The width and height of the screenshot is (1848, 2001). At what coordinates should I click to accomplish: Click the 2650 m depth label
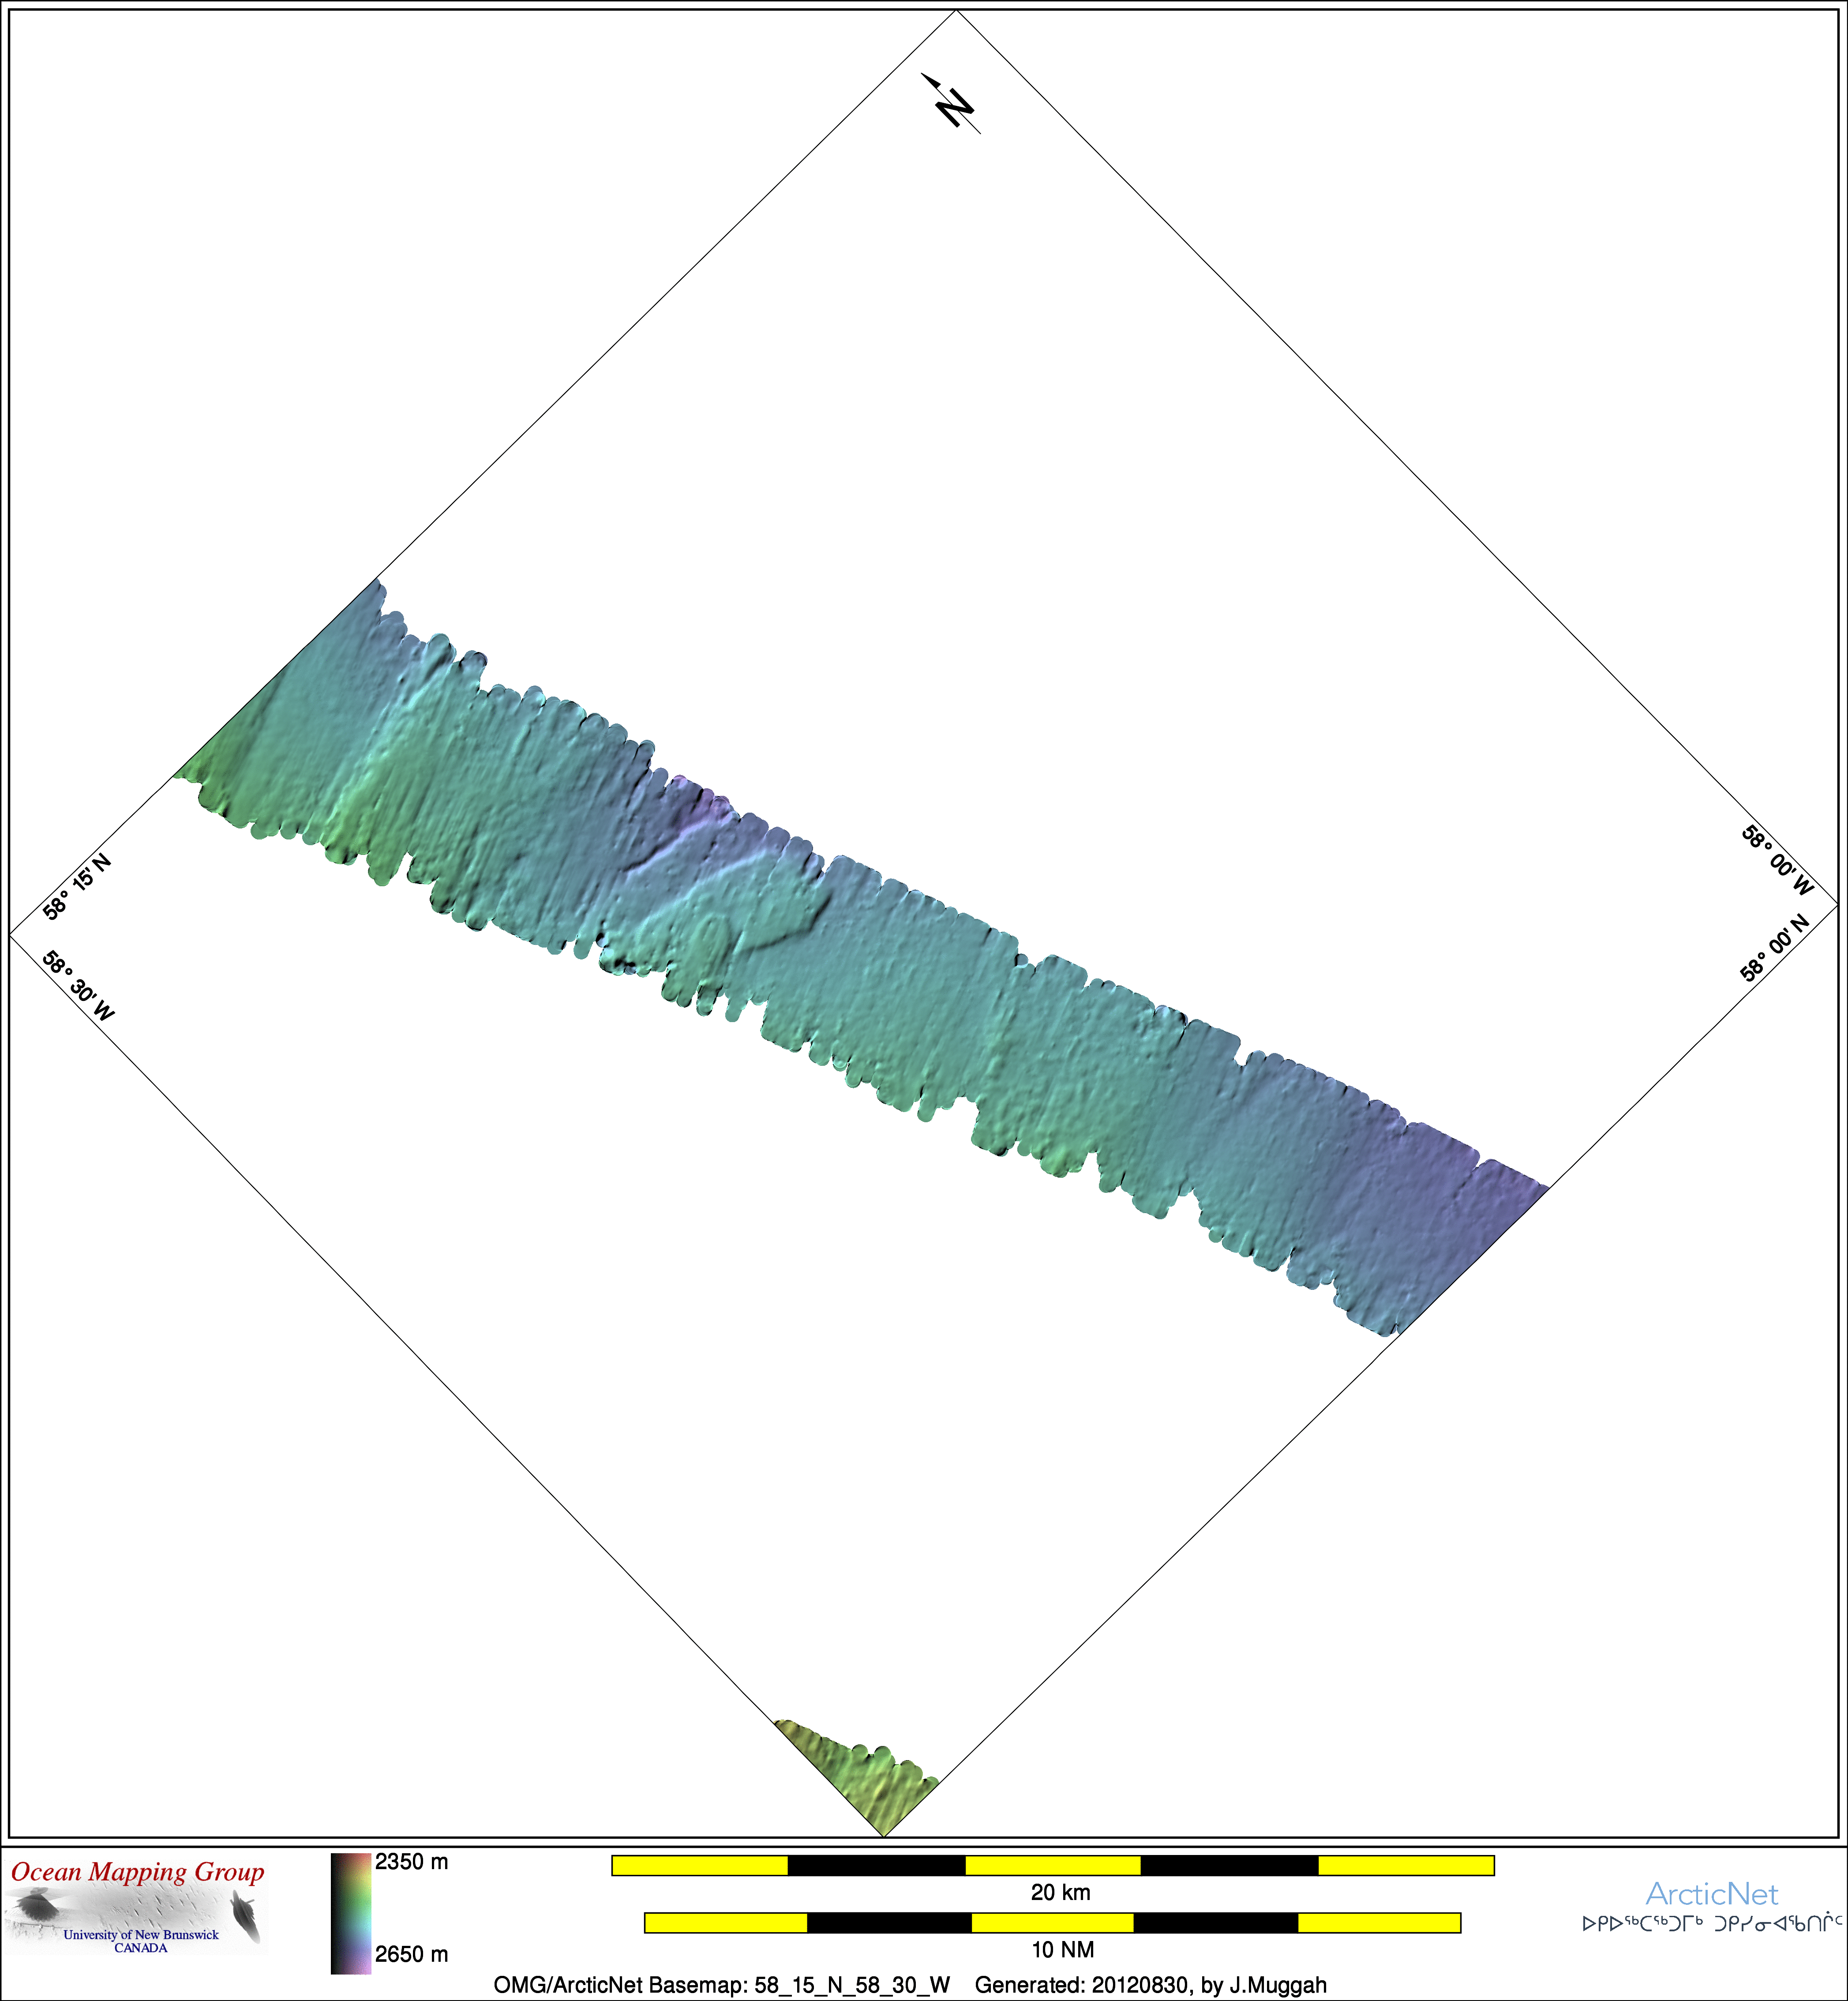(411, 1954)
